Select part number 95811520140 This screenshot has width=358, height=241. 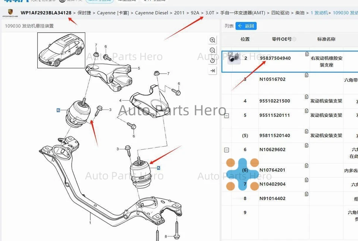(275, 135)
